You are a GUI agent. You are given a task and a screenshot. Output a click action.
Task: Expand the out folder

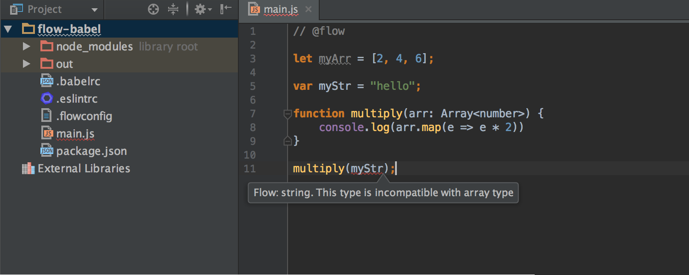click(x=26, y=64)
